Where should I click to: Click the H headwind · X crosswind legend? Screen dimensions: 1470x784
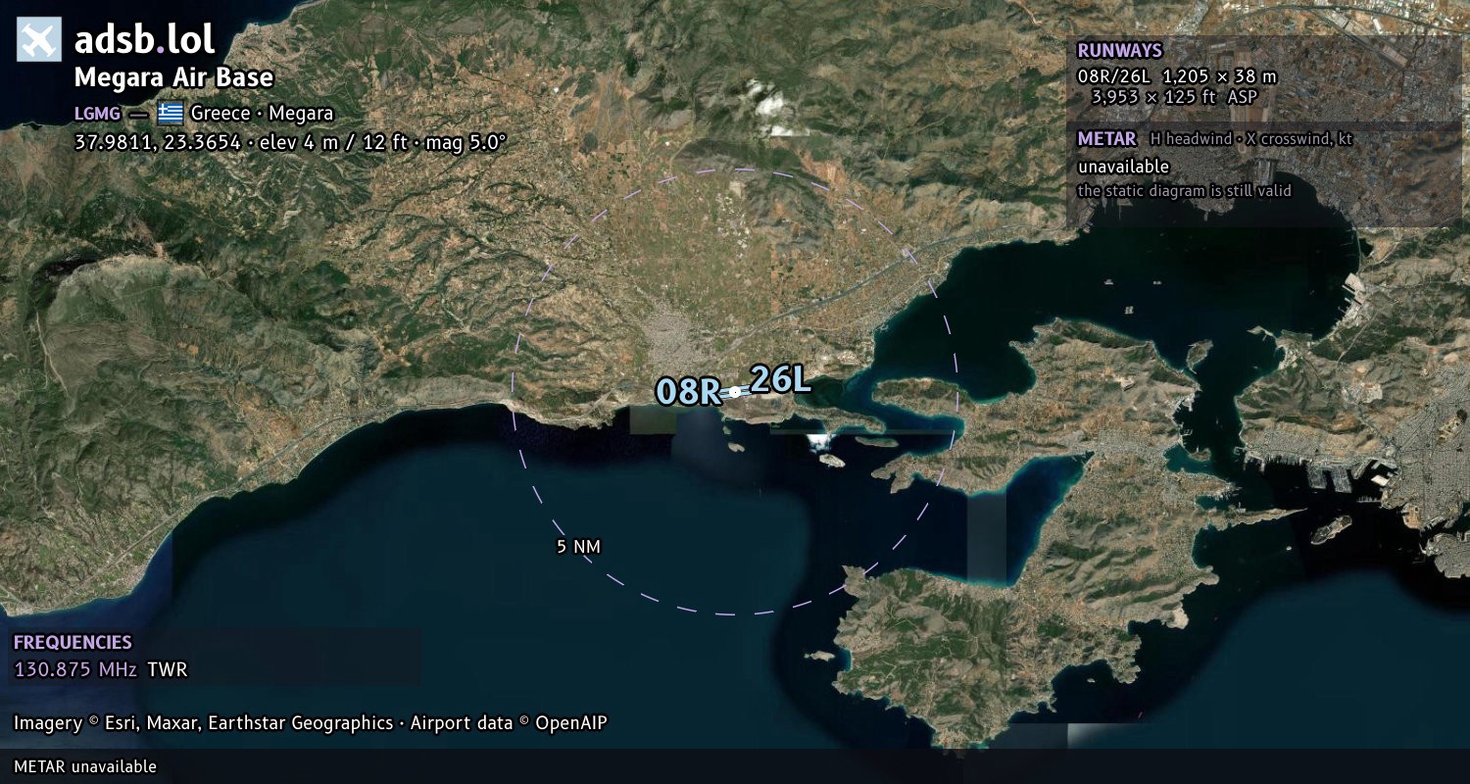pyautogui.click(x=1250, y=139)
